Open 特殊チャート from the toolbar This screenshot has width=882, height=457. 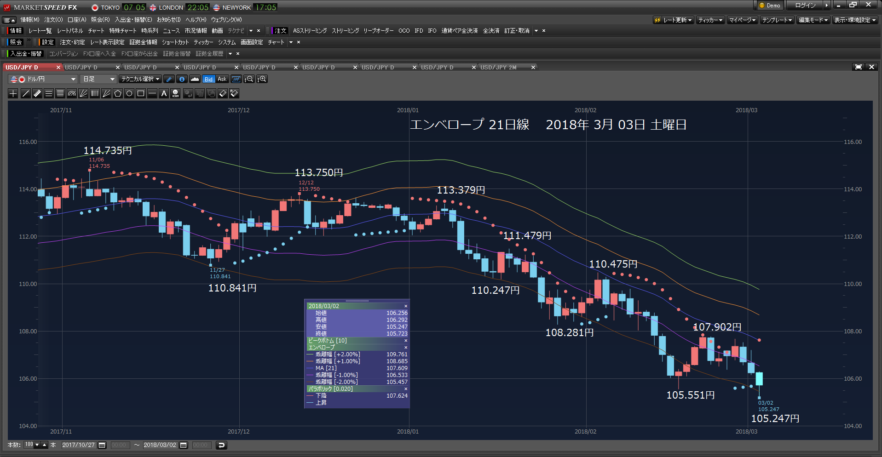[x=123, y=31]
